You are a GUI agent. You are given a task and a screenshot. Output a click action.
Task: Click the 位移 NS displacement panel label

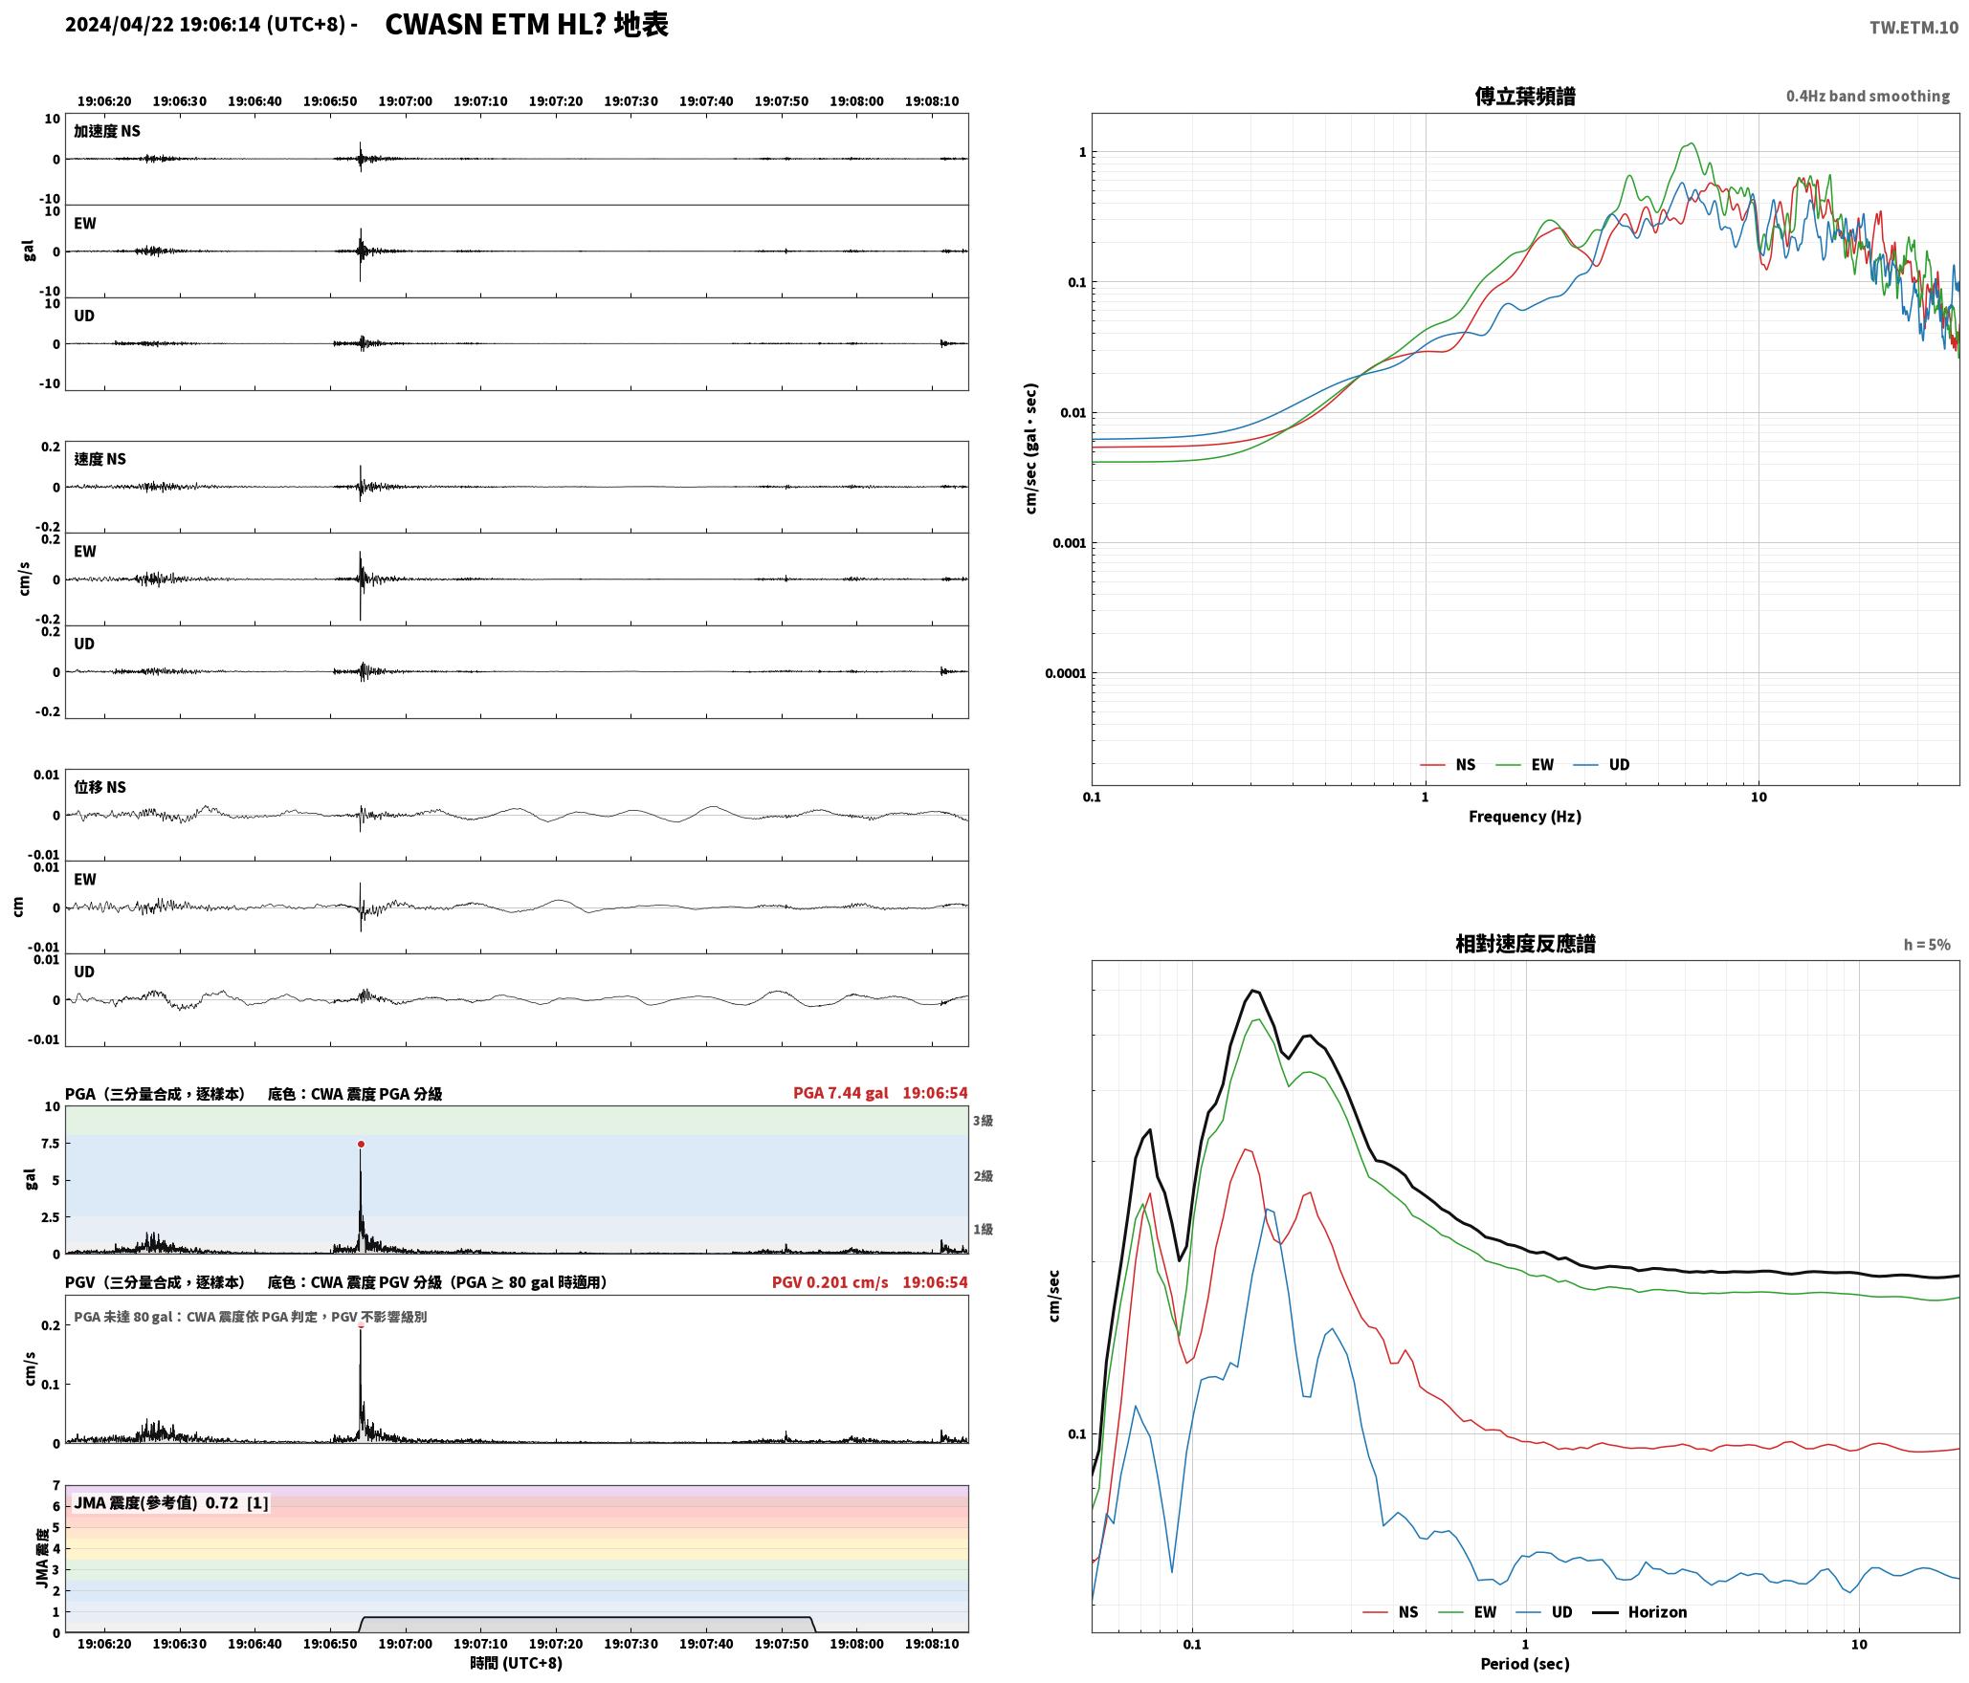coord(100,787)
